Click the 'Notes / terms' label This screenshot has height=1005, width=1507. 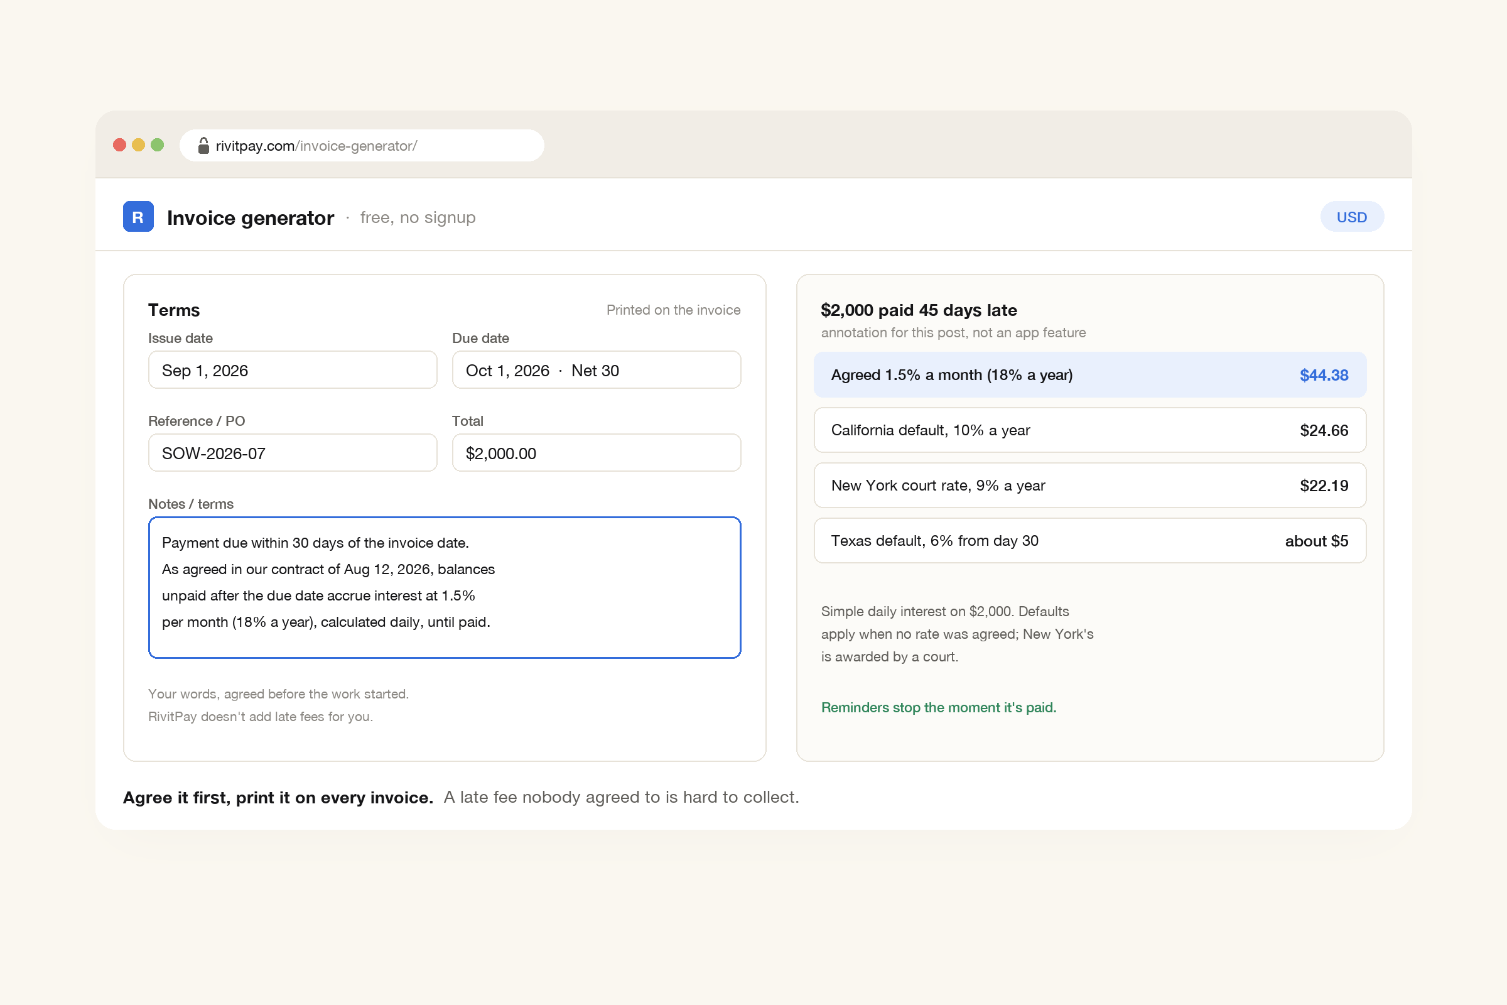click(191, 504)
